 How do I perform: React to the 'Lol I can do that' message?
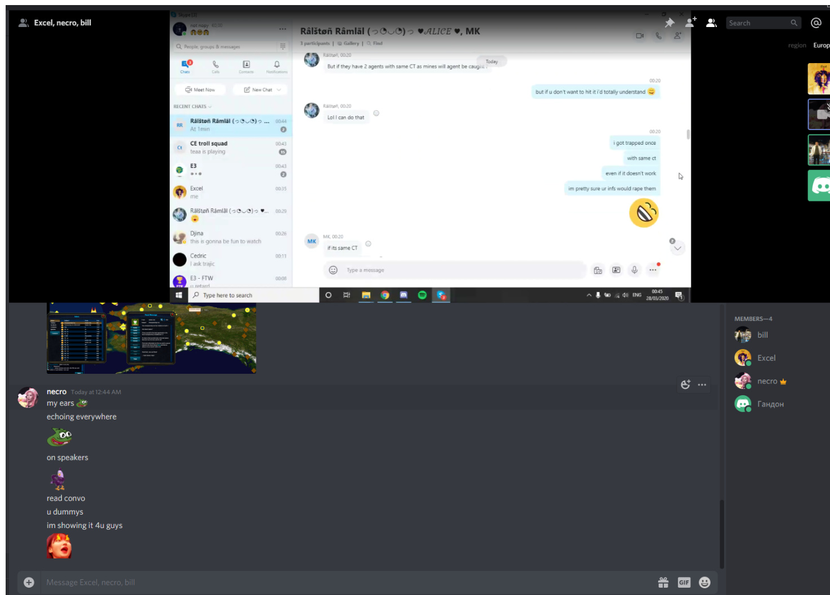click(376, 113)
